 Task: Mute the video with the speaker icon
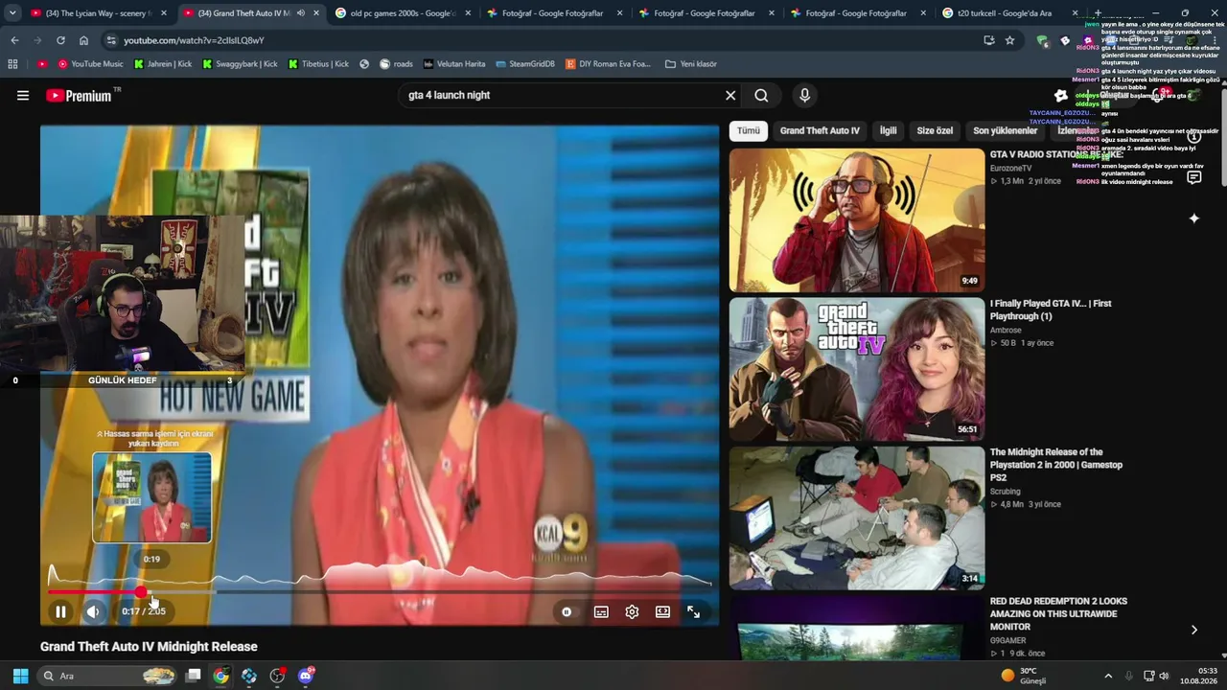tap(93, 611)
